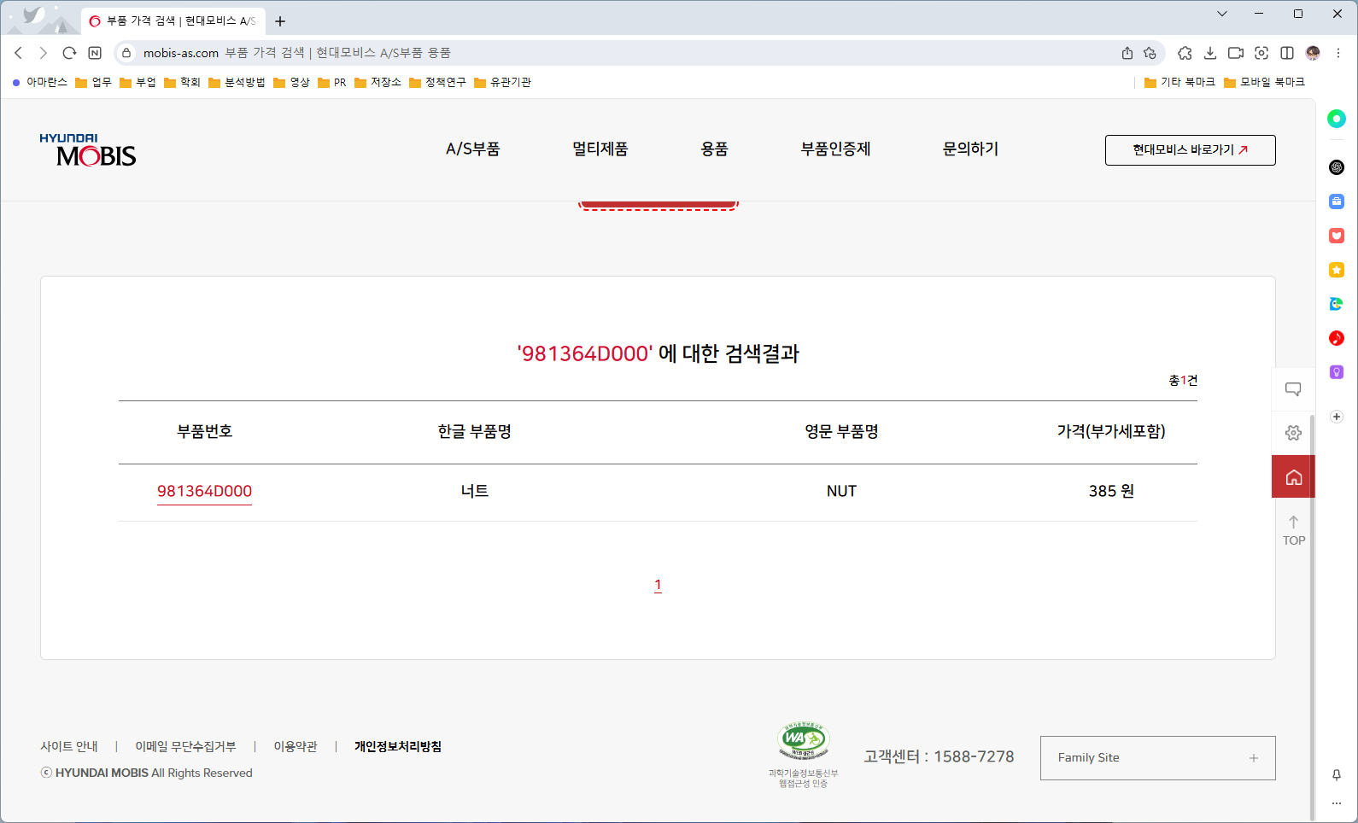Go home with the red floating button
The image size is (1358, 823).
coord(1293,476)
